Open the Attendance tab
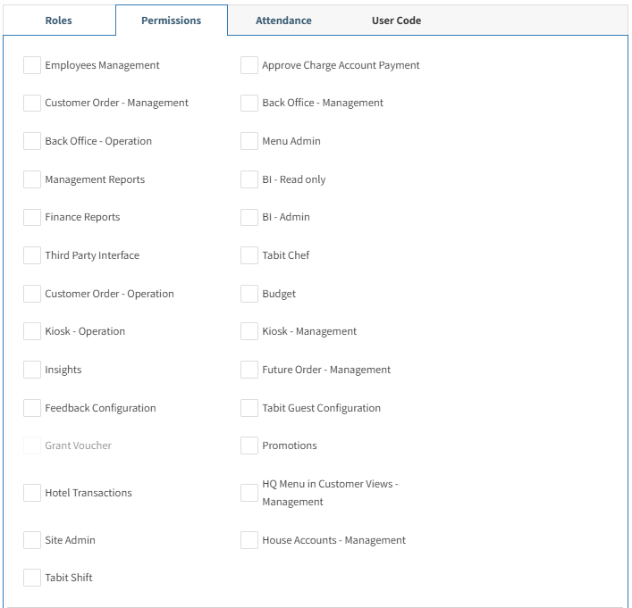This screenshot has width=632, height=608. click(x=283, y=21)
